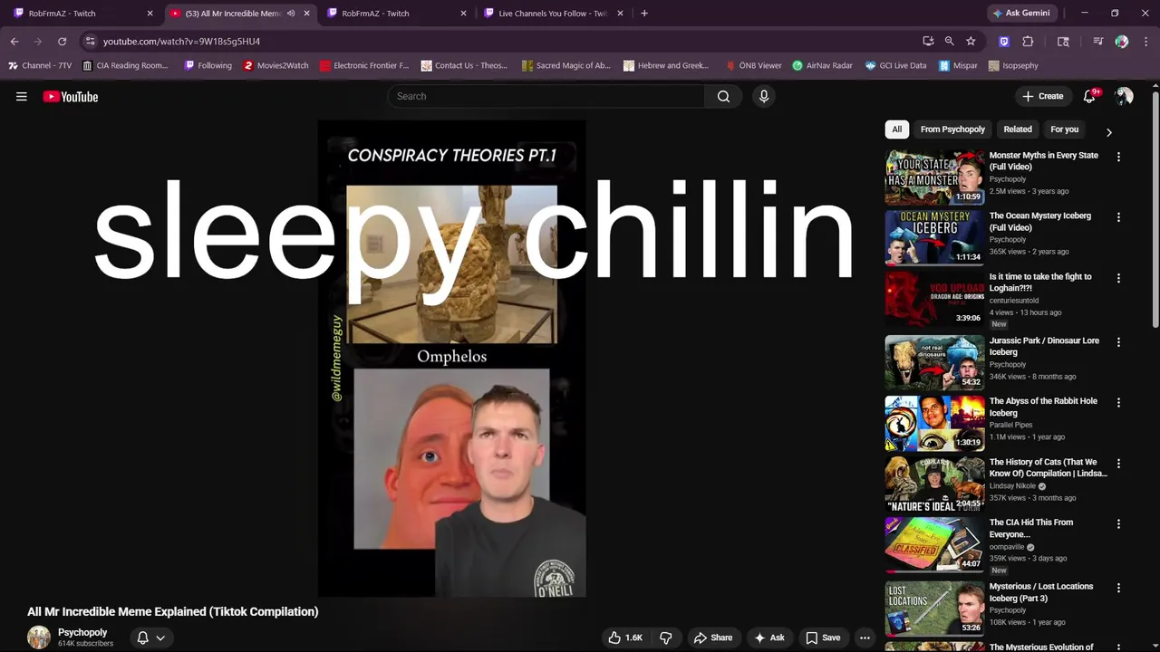Install app icon in address bar

928,41
